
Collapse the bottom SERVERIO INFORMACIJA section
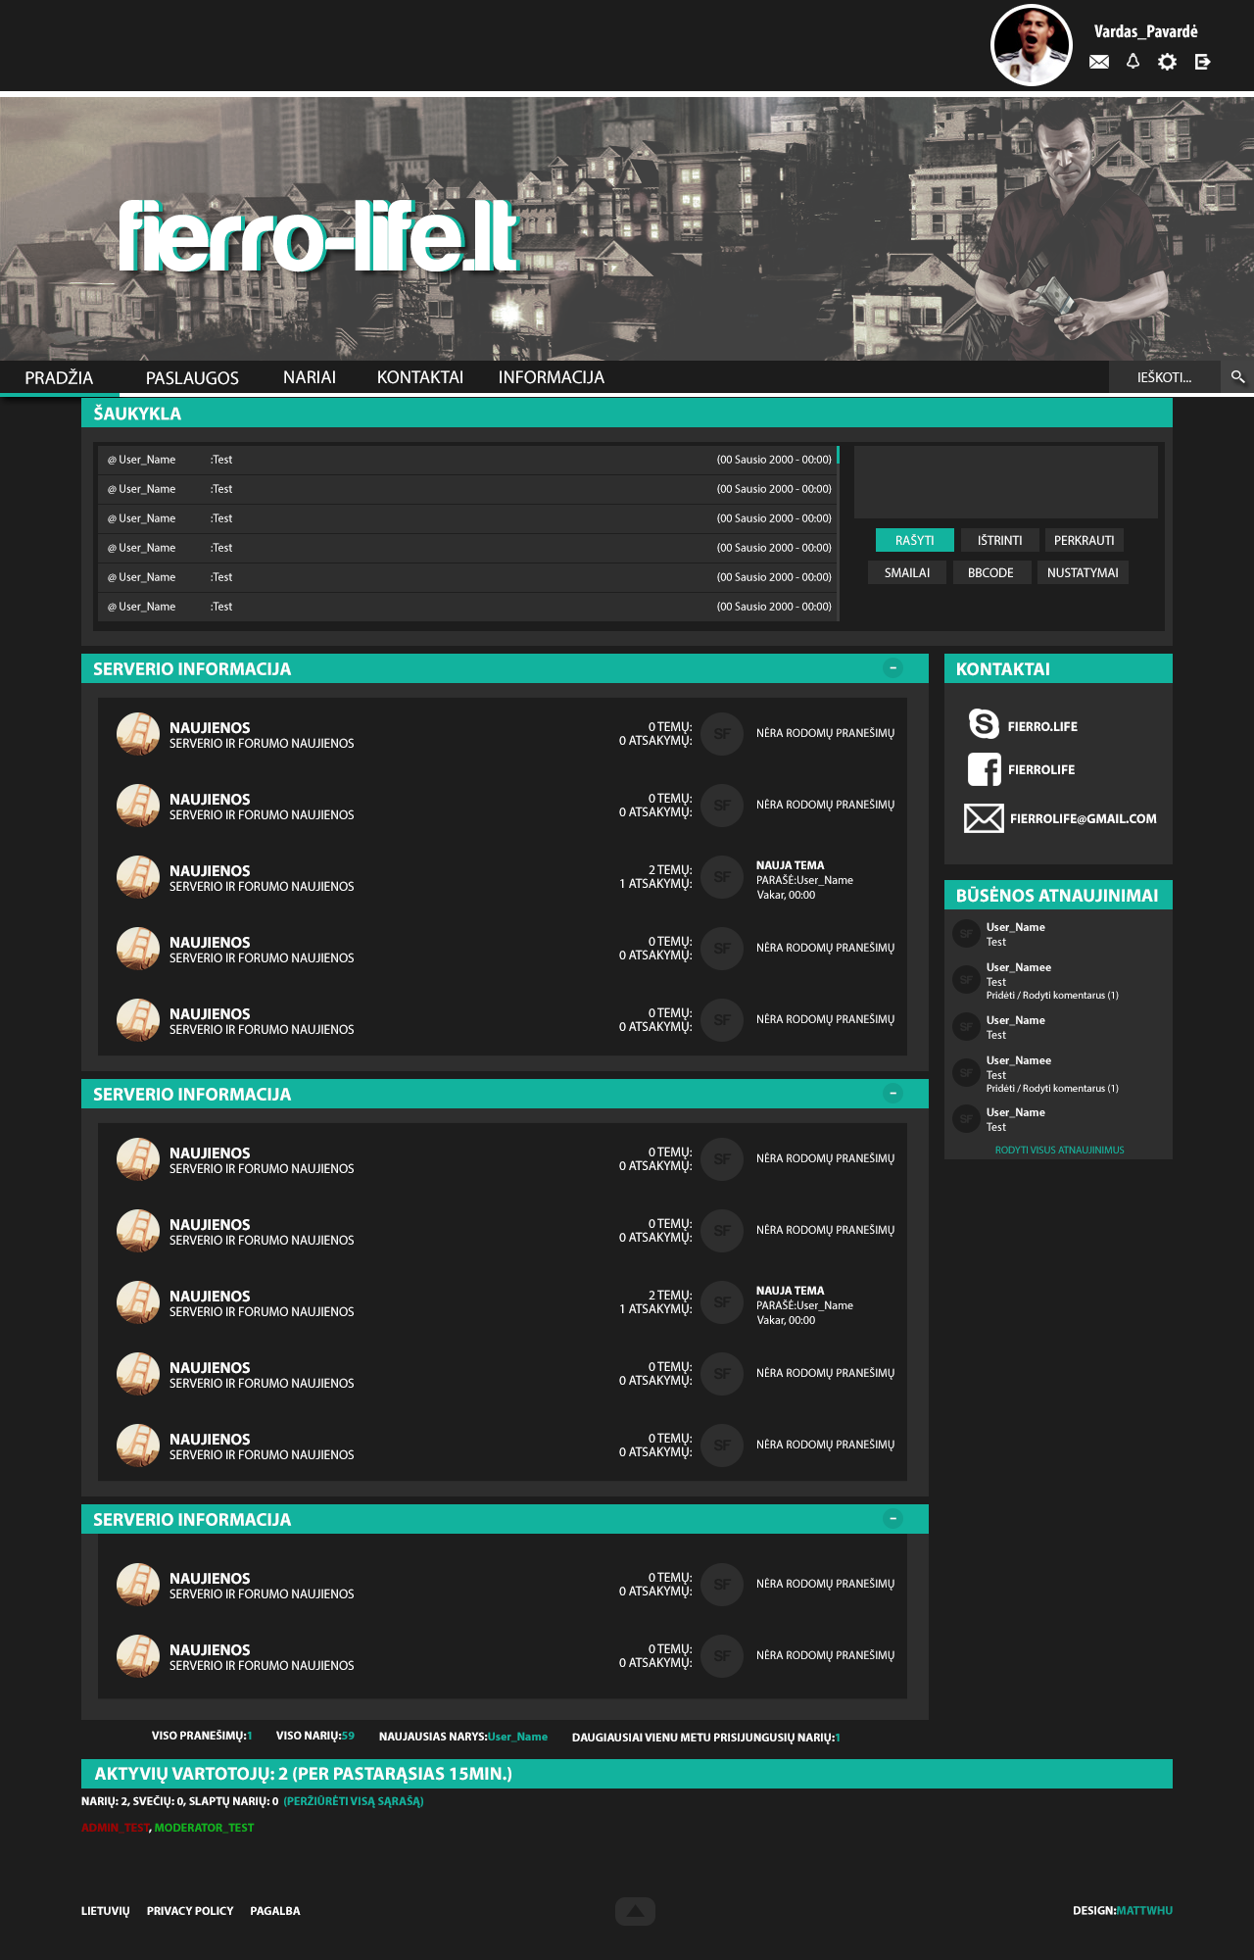[x=892, y=1519]
